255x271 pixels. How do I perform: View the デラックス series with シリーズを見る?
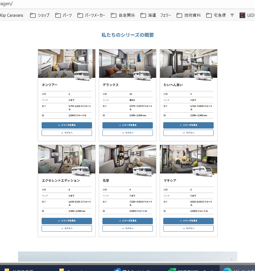click(127, 125)
